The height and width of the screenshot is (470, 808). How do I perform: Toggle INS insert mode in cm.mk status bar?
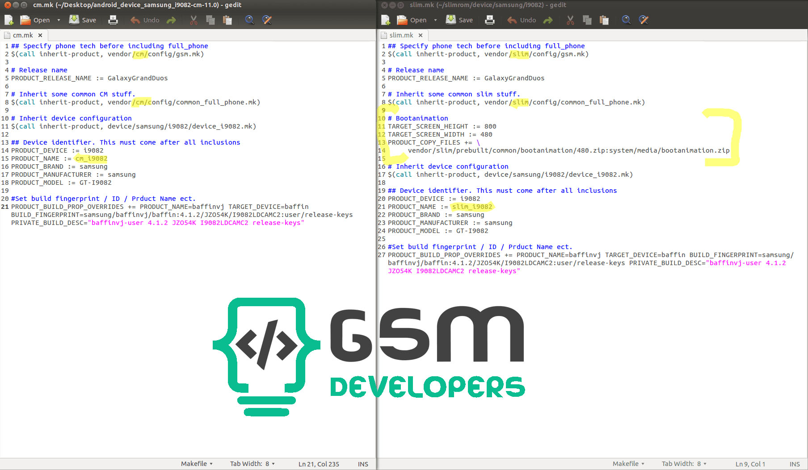tap(363, 464)
